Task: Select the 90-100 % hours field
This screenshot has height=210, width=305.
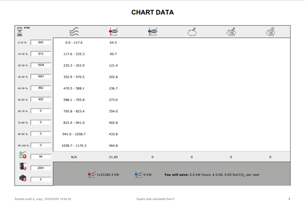Action: pos(41,145)
